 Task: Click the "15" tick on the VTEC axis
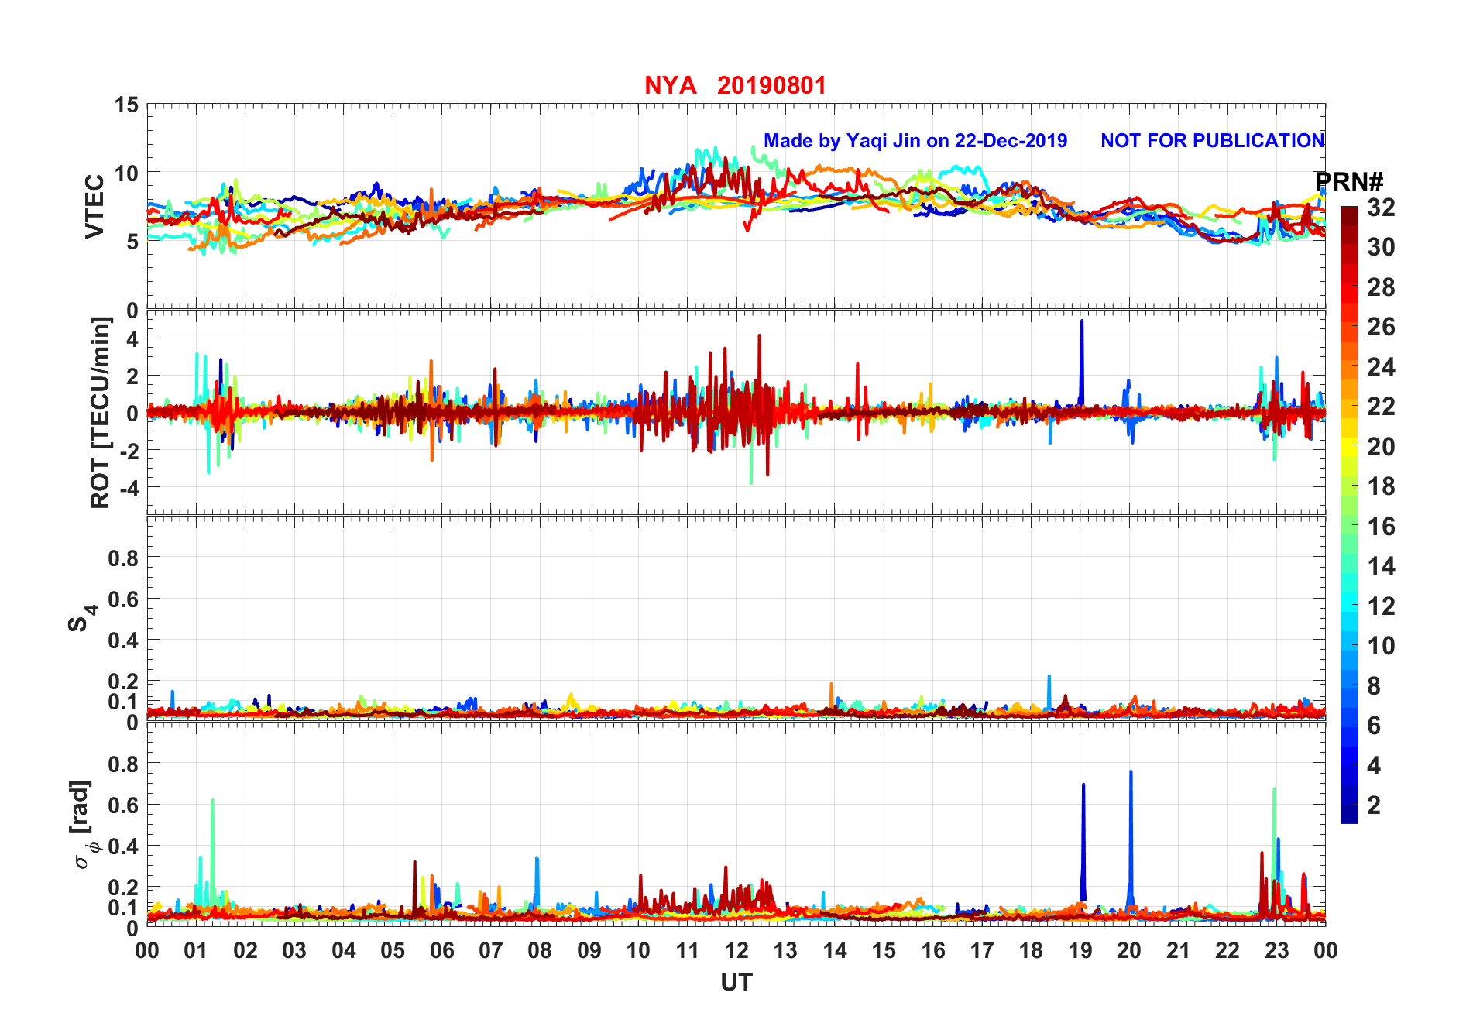tap(125, 105)
